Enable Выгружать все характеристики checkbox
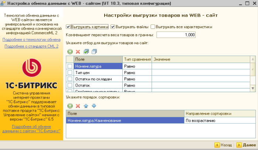Image resolution: width=258 pixels, height=150 pixels. click(158, 27)
